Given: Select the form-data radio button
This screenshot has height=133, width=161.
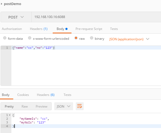Looking at the screenshot, I should tap(5, 38).
